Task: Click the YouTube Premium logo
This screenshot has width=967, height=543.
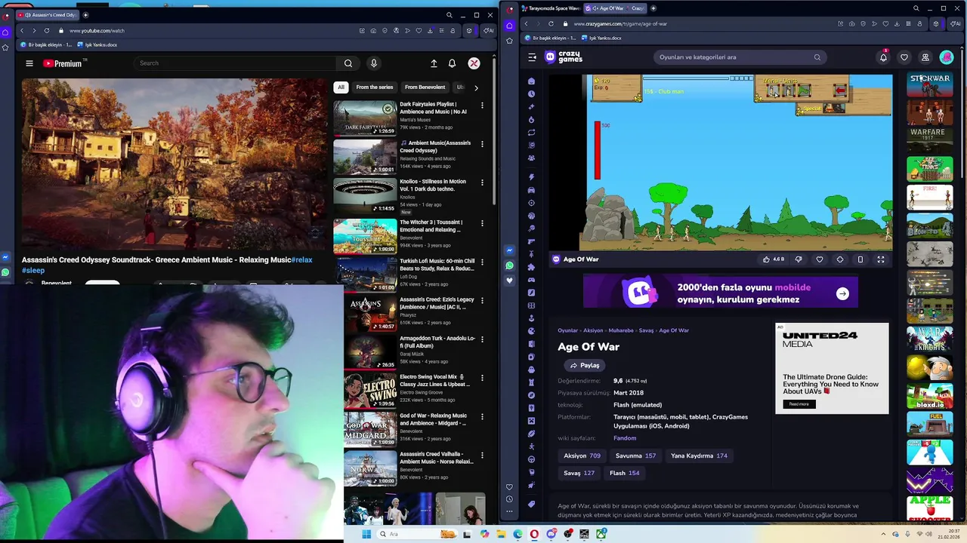Action: point(62,63)
